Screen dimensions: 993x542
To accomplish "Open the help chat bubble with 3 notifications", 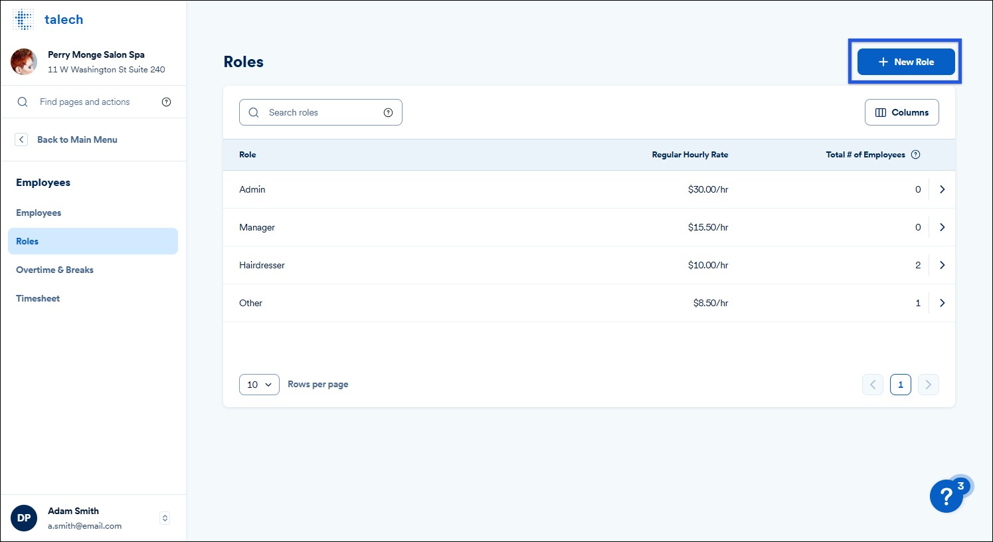I will (946, 496).
